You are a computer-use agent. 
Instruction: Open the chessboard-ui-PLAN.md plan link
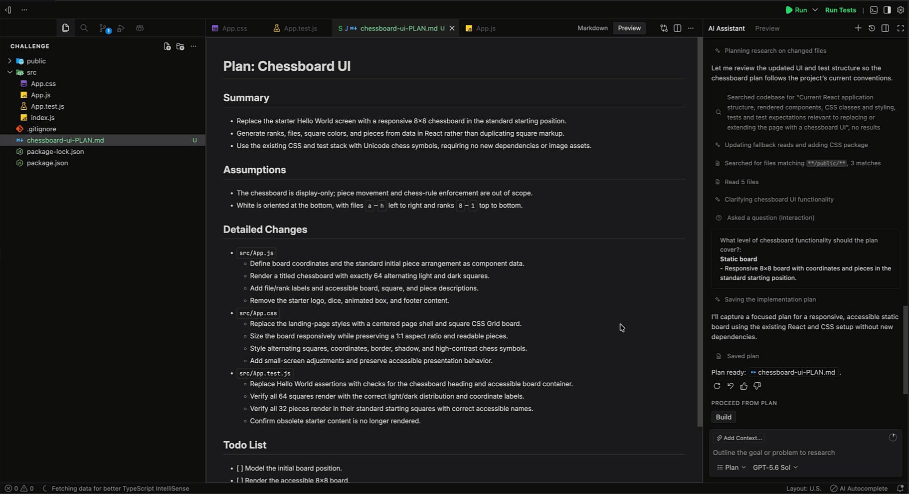coord(793,372)
